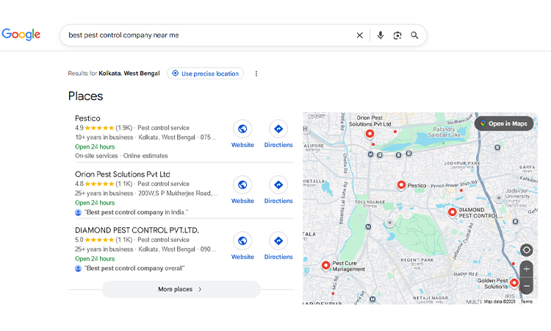The width and height of the screenshot is (551, 331).
Task: Zoom in on the map
Action: click(x=526, y=269)
